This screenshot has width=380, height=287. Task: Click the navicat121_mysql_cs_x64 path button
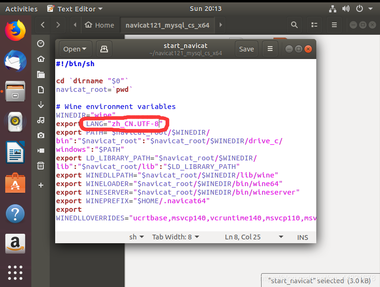[x=167, y=25]
